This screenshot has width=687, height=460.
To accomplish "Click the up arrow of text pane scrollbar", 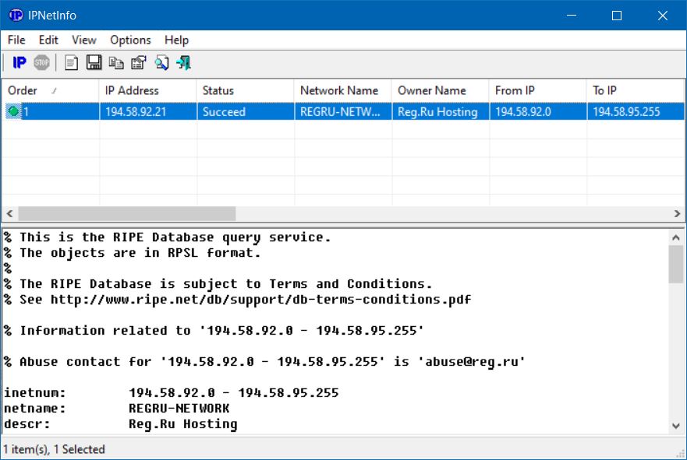I will (676, 237).
